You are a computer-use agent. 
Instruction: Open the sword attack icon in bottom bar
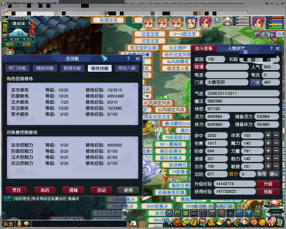168,222
